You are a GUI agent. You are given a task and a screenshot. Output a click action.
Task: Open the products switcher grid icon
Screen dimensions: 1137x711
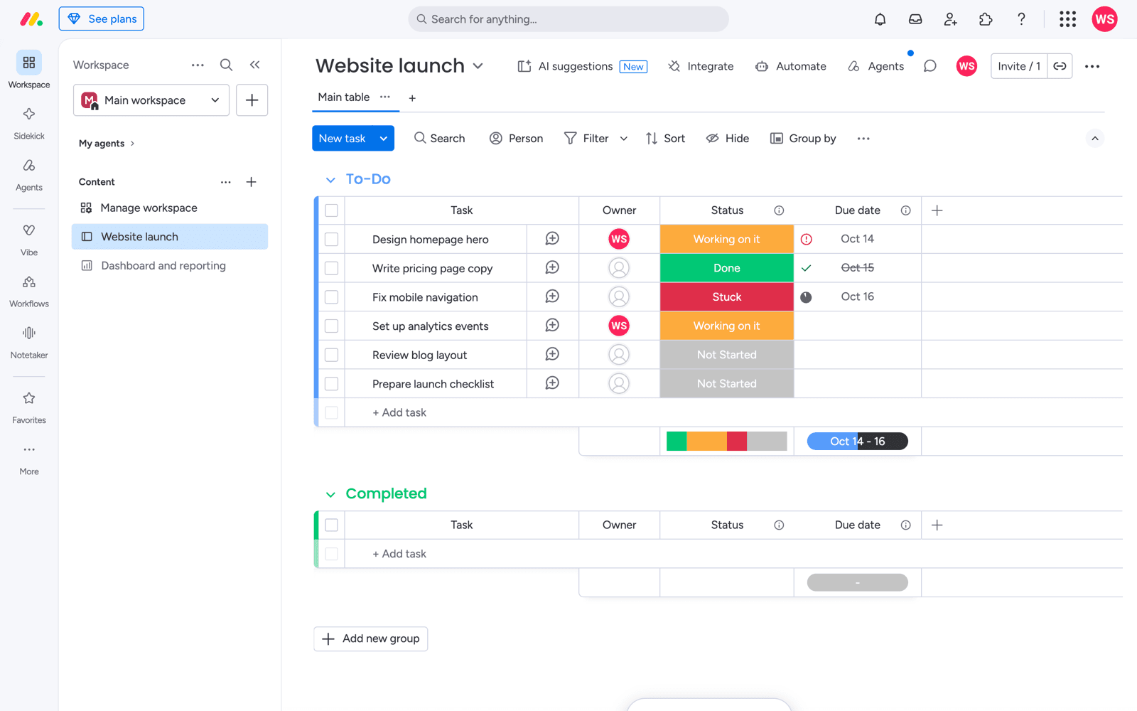[1067, 19]
